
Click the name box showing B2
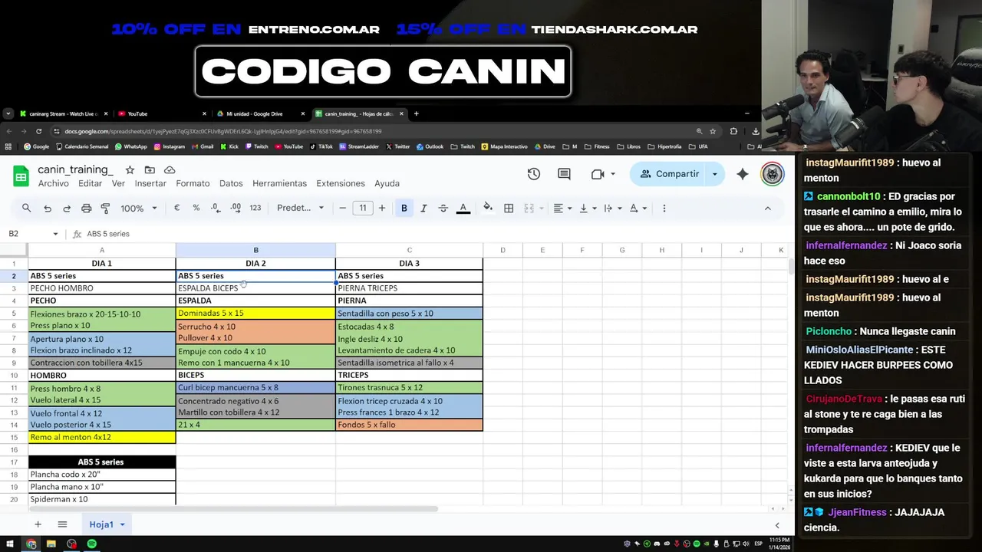pos(34,234)
